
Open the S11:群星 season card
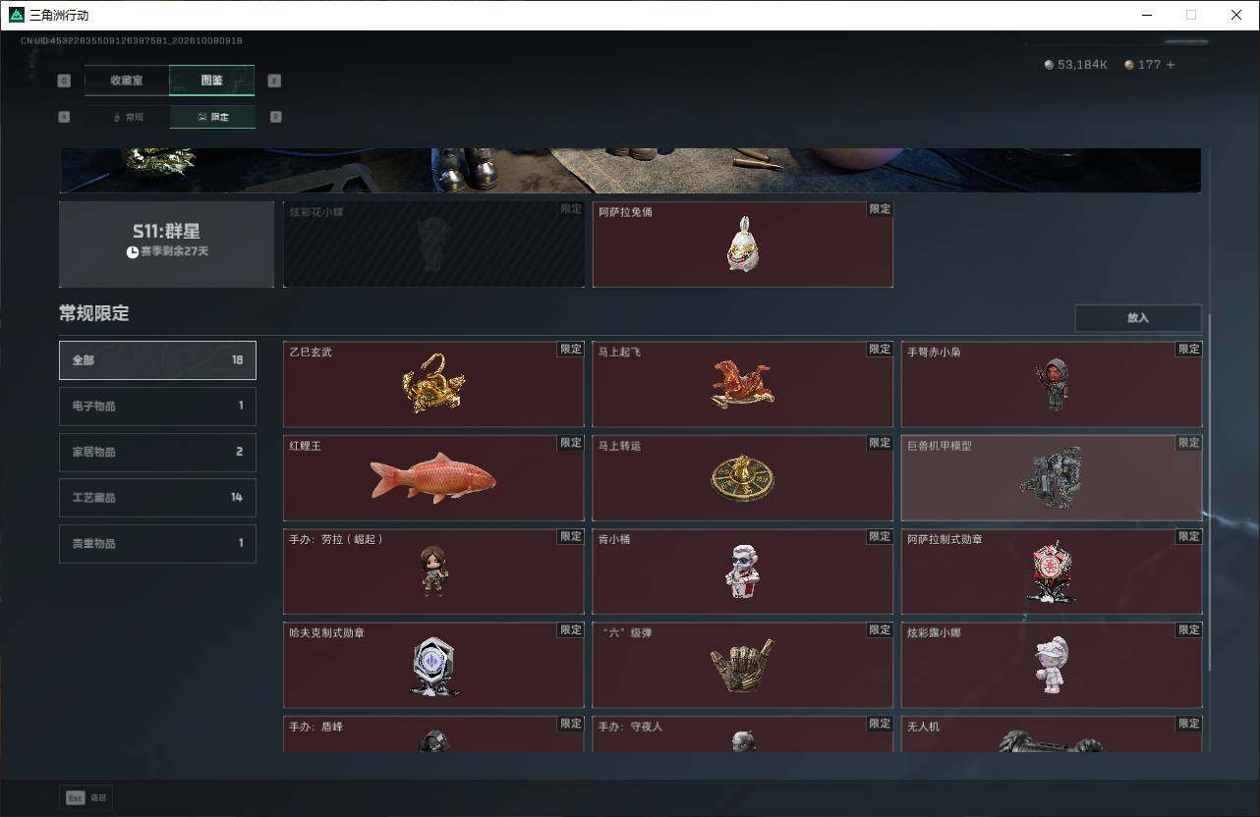click(167, 245)
